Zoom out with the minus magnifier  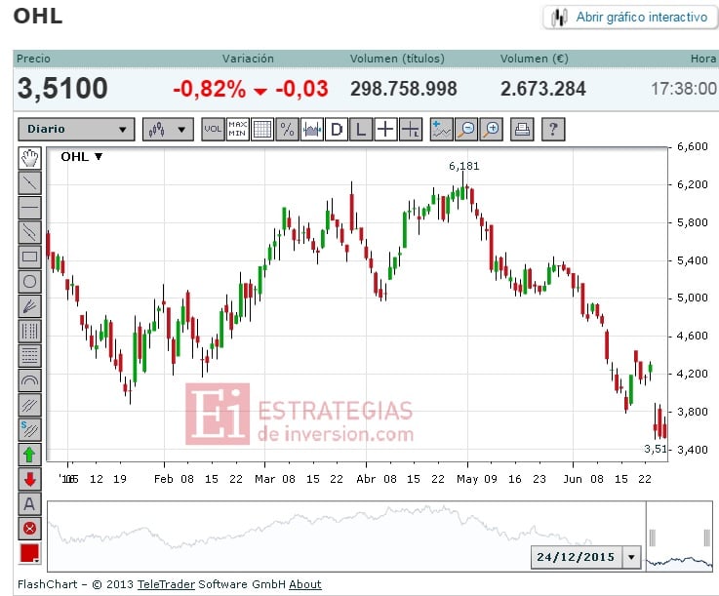tap(466, 130)
